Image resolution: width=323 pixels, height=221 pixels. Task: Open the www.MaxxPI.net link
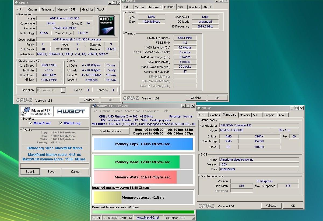[148, 218]
